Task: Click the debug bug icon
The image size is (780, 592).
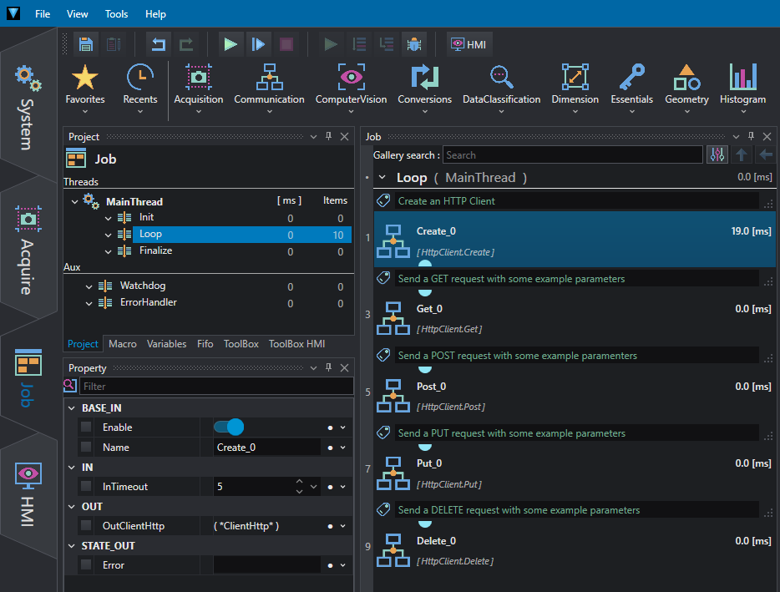Action: pos(414,44)
